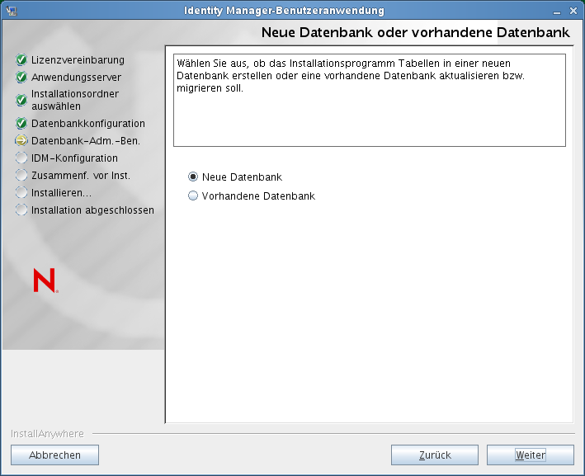
Task: Click the Lizenzvereinbarung step label
Action: coord(78,59)
